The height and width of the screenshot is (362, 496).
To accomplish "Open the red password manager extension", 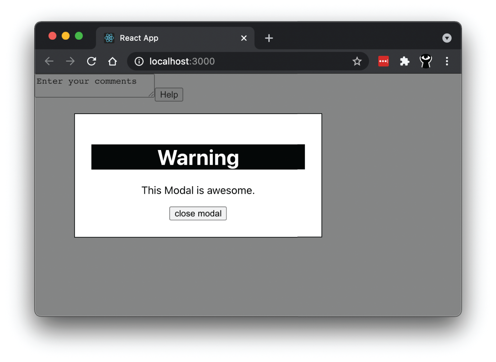I will tap(383, 61).
